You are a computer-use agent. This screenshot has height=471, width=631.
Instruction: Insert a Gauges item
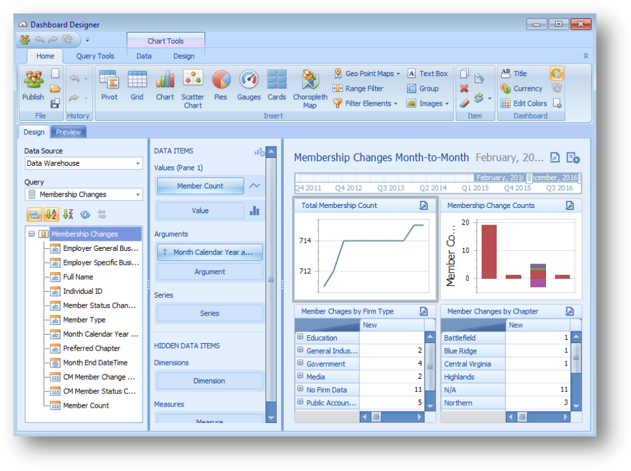[x=249, y=84]
